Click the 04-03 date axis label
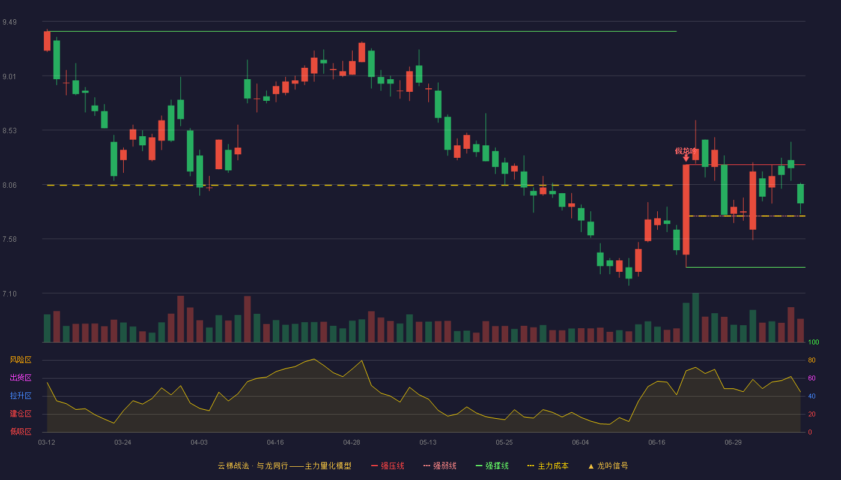The width and height of the screenshot is (841, 480). coord(199,442)
